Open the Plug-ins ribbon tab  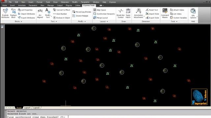(69, 5)
